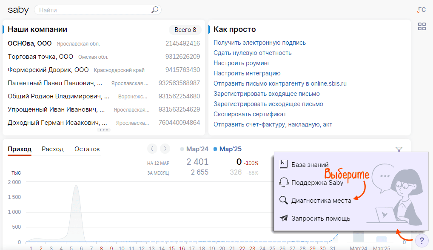Go to next period with right chevron
The height and width of the screenshot is (250, 433).
tap(165, 149)
